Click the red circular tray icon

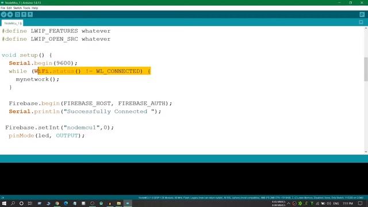(294, 204)
